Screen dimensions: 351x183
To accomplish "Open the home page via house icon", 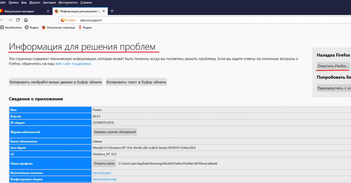I will (x=26, y=20).
